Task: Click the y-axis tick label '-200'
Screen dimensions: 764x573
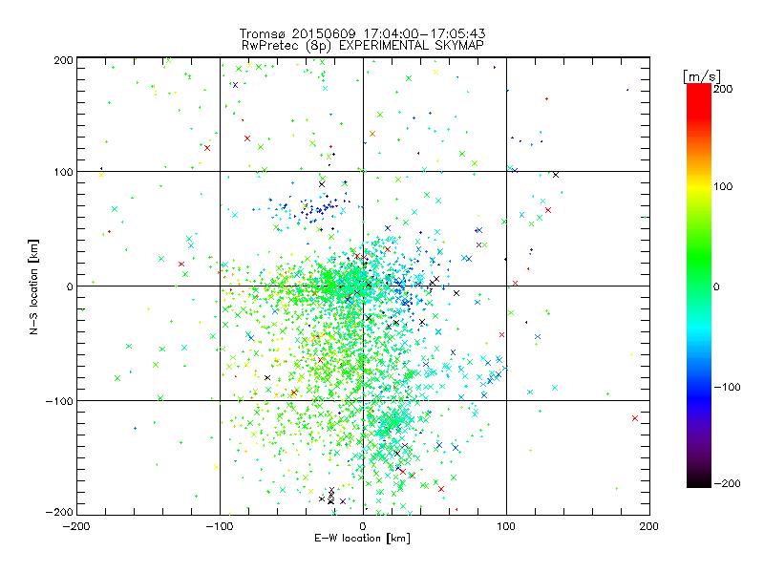Action: [x=59, y=513]
